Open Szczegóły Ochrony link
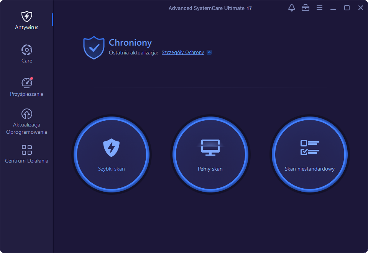Screen dimensions: 368x253 [183, 53]
